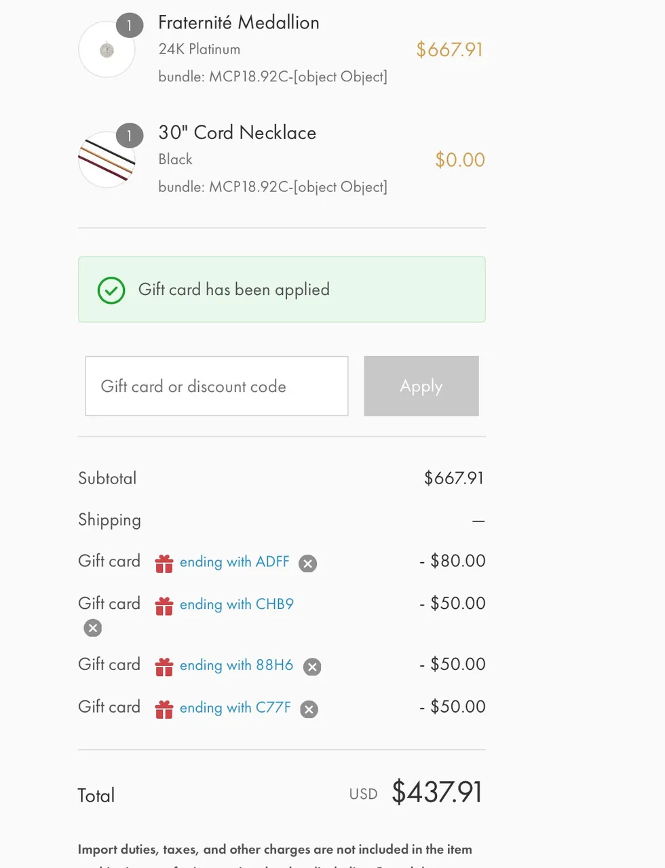Viewport: 665px width, 868px height.
Task: Click "ending with 88H6" gift card text
Action: click(x=236, y=665)
